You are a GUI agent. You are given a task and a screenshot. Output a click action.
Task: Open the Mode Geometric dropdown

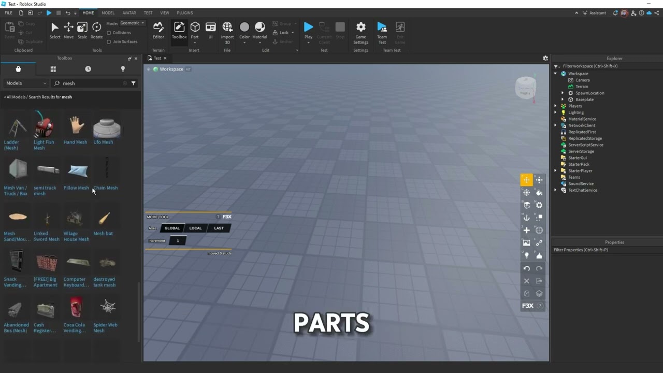tap(132, 23)
